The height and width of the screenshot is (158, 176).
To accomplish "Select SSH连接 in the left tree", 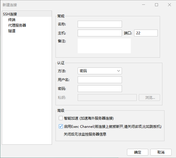I will [27, 14].
